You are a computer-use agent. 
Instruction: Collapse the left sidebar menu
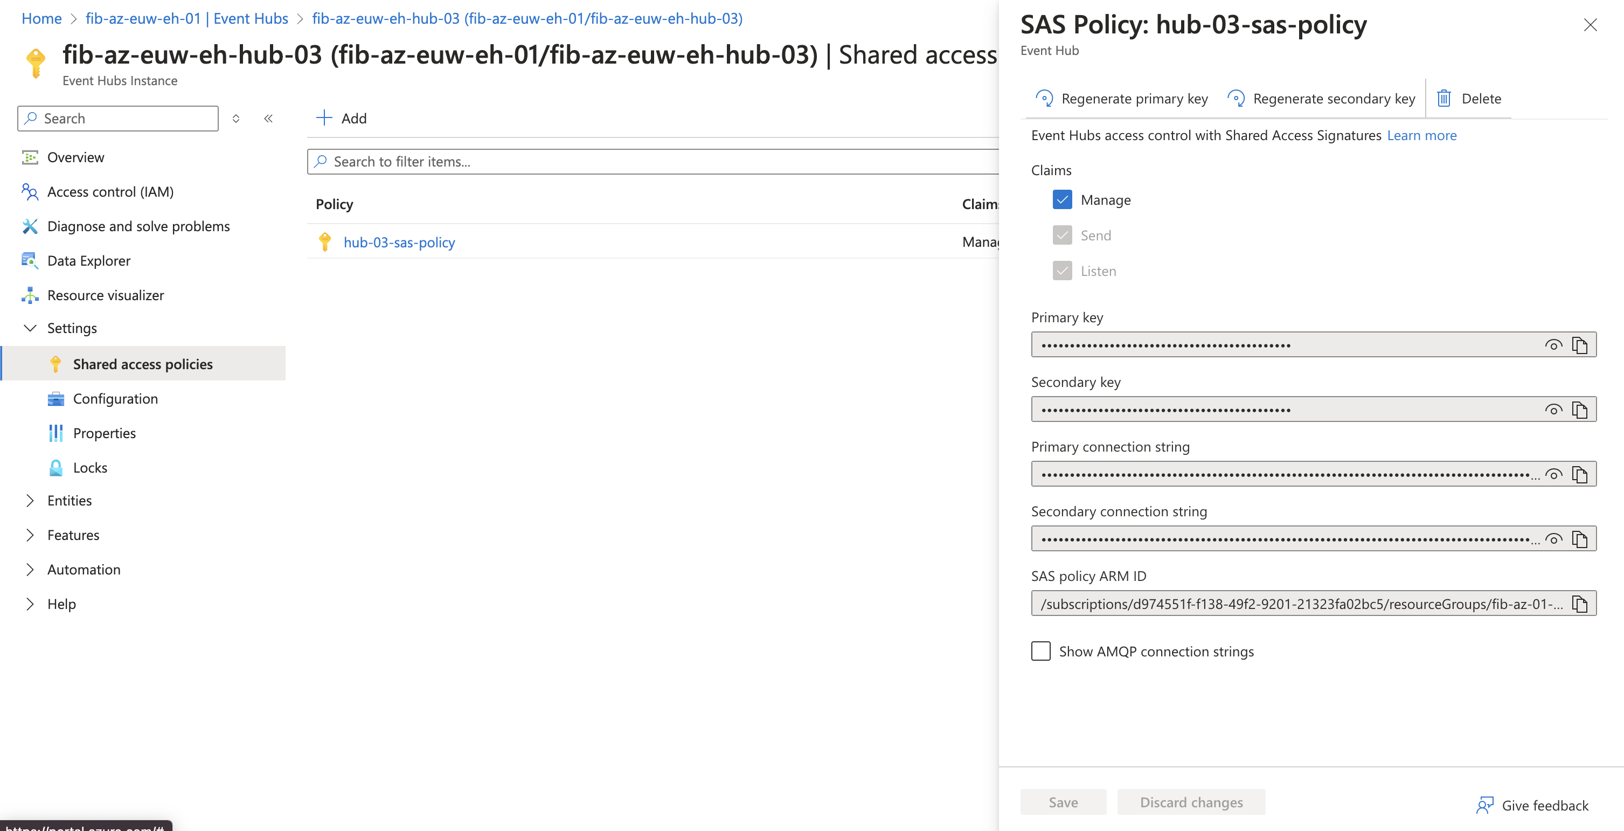click(268, 119)
